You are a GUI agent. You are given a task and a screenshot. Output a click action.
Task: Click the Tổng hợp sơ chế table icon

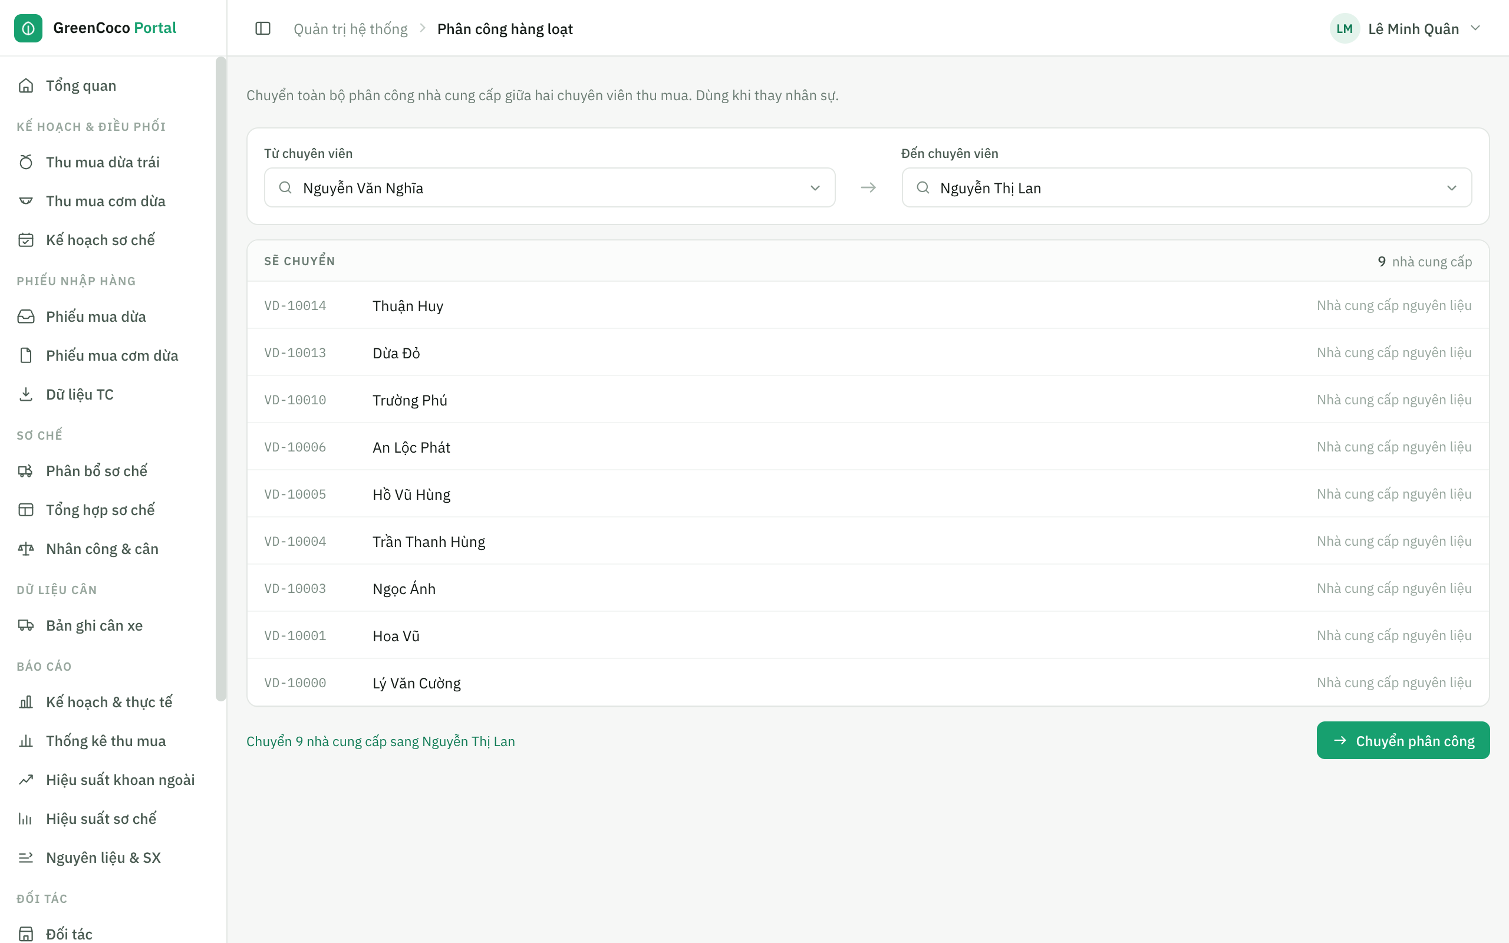point(25,510)
